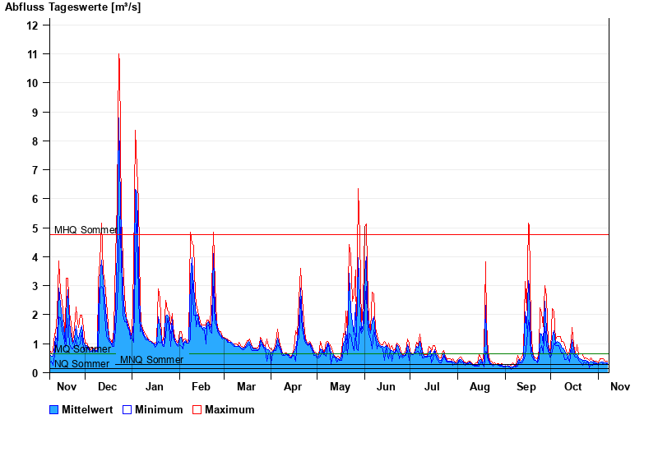The image size is (658, 452).
Task: Select the Feb month label on the x-axis
Action: (201, 387)
